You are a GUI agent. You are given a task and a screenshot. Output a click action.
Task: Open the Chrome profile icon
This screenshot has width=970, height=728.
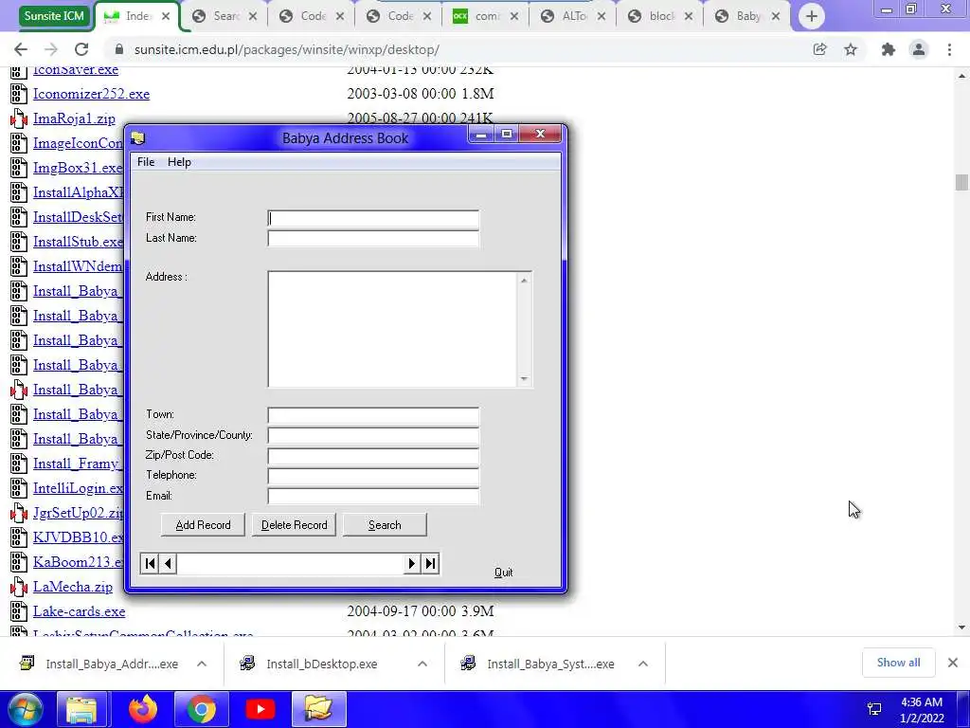click(x=919, y=49)
